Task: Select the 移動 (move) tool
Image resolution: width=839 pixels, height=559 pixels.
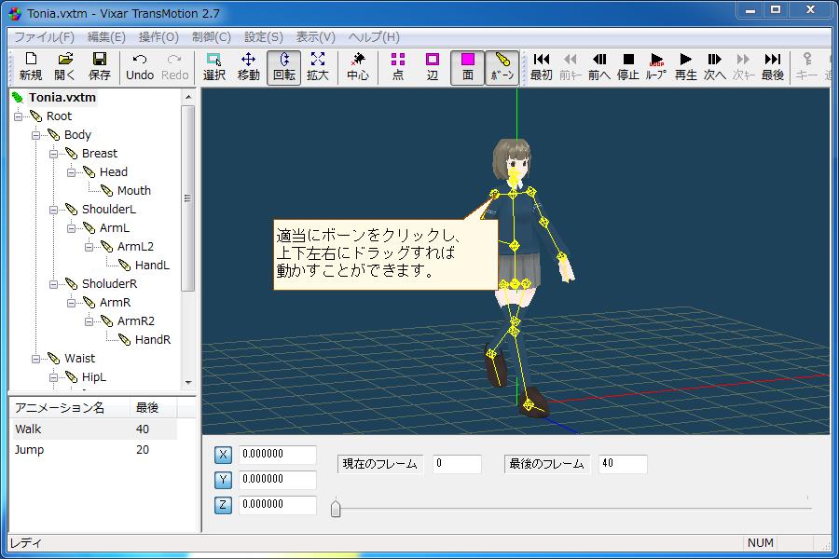Action: (x=249, y=67)
